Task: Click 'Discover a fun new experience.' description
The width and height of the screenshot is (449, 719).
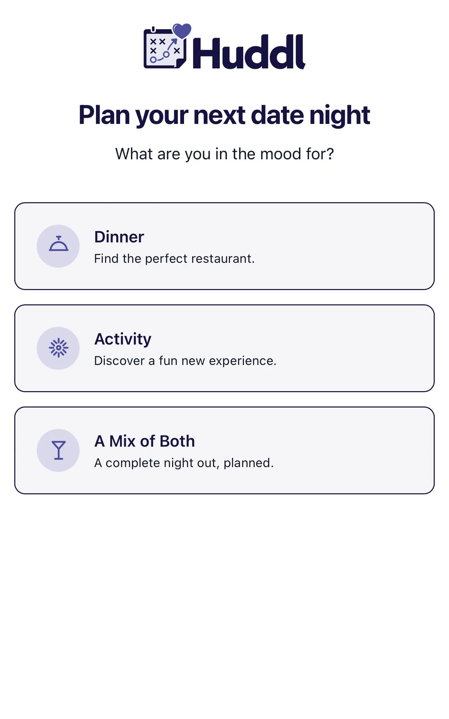Action: 185,361
